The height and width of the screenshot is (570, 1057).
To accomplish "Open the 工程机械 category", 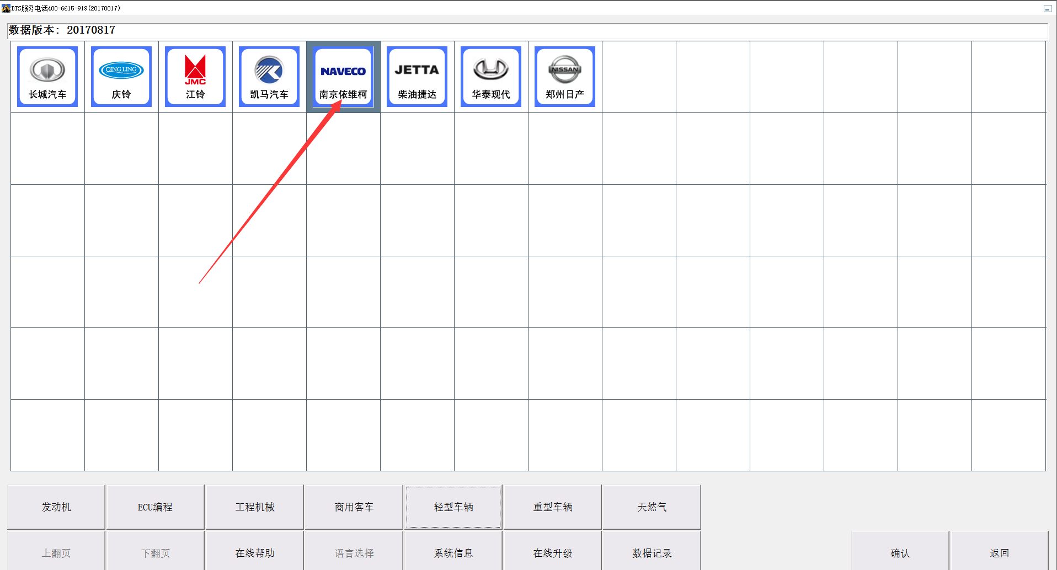I will pyautogui.click(x=255, y=507).
